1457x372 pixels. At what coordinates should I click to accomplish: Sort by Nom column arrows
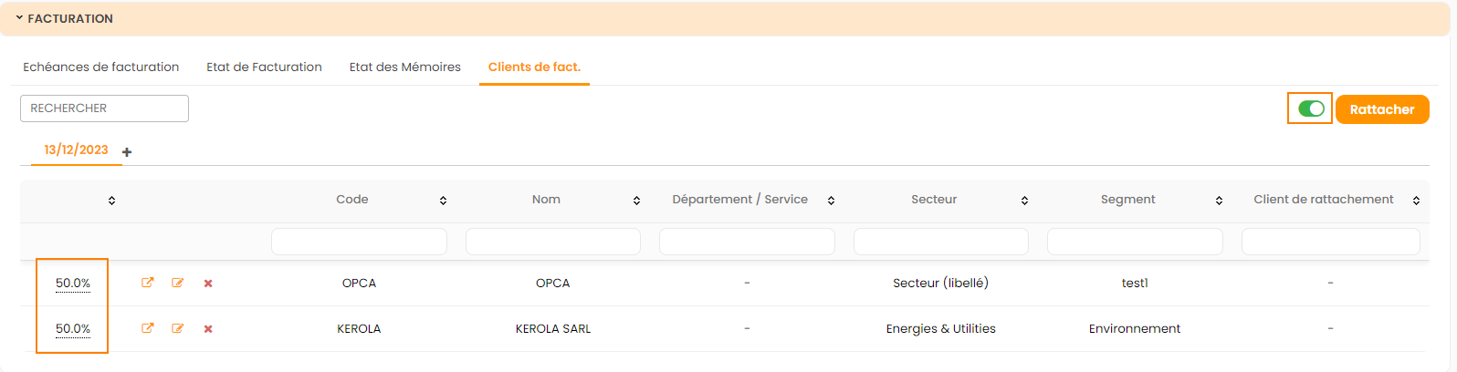pos(636,201)
